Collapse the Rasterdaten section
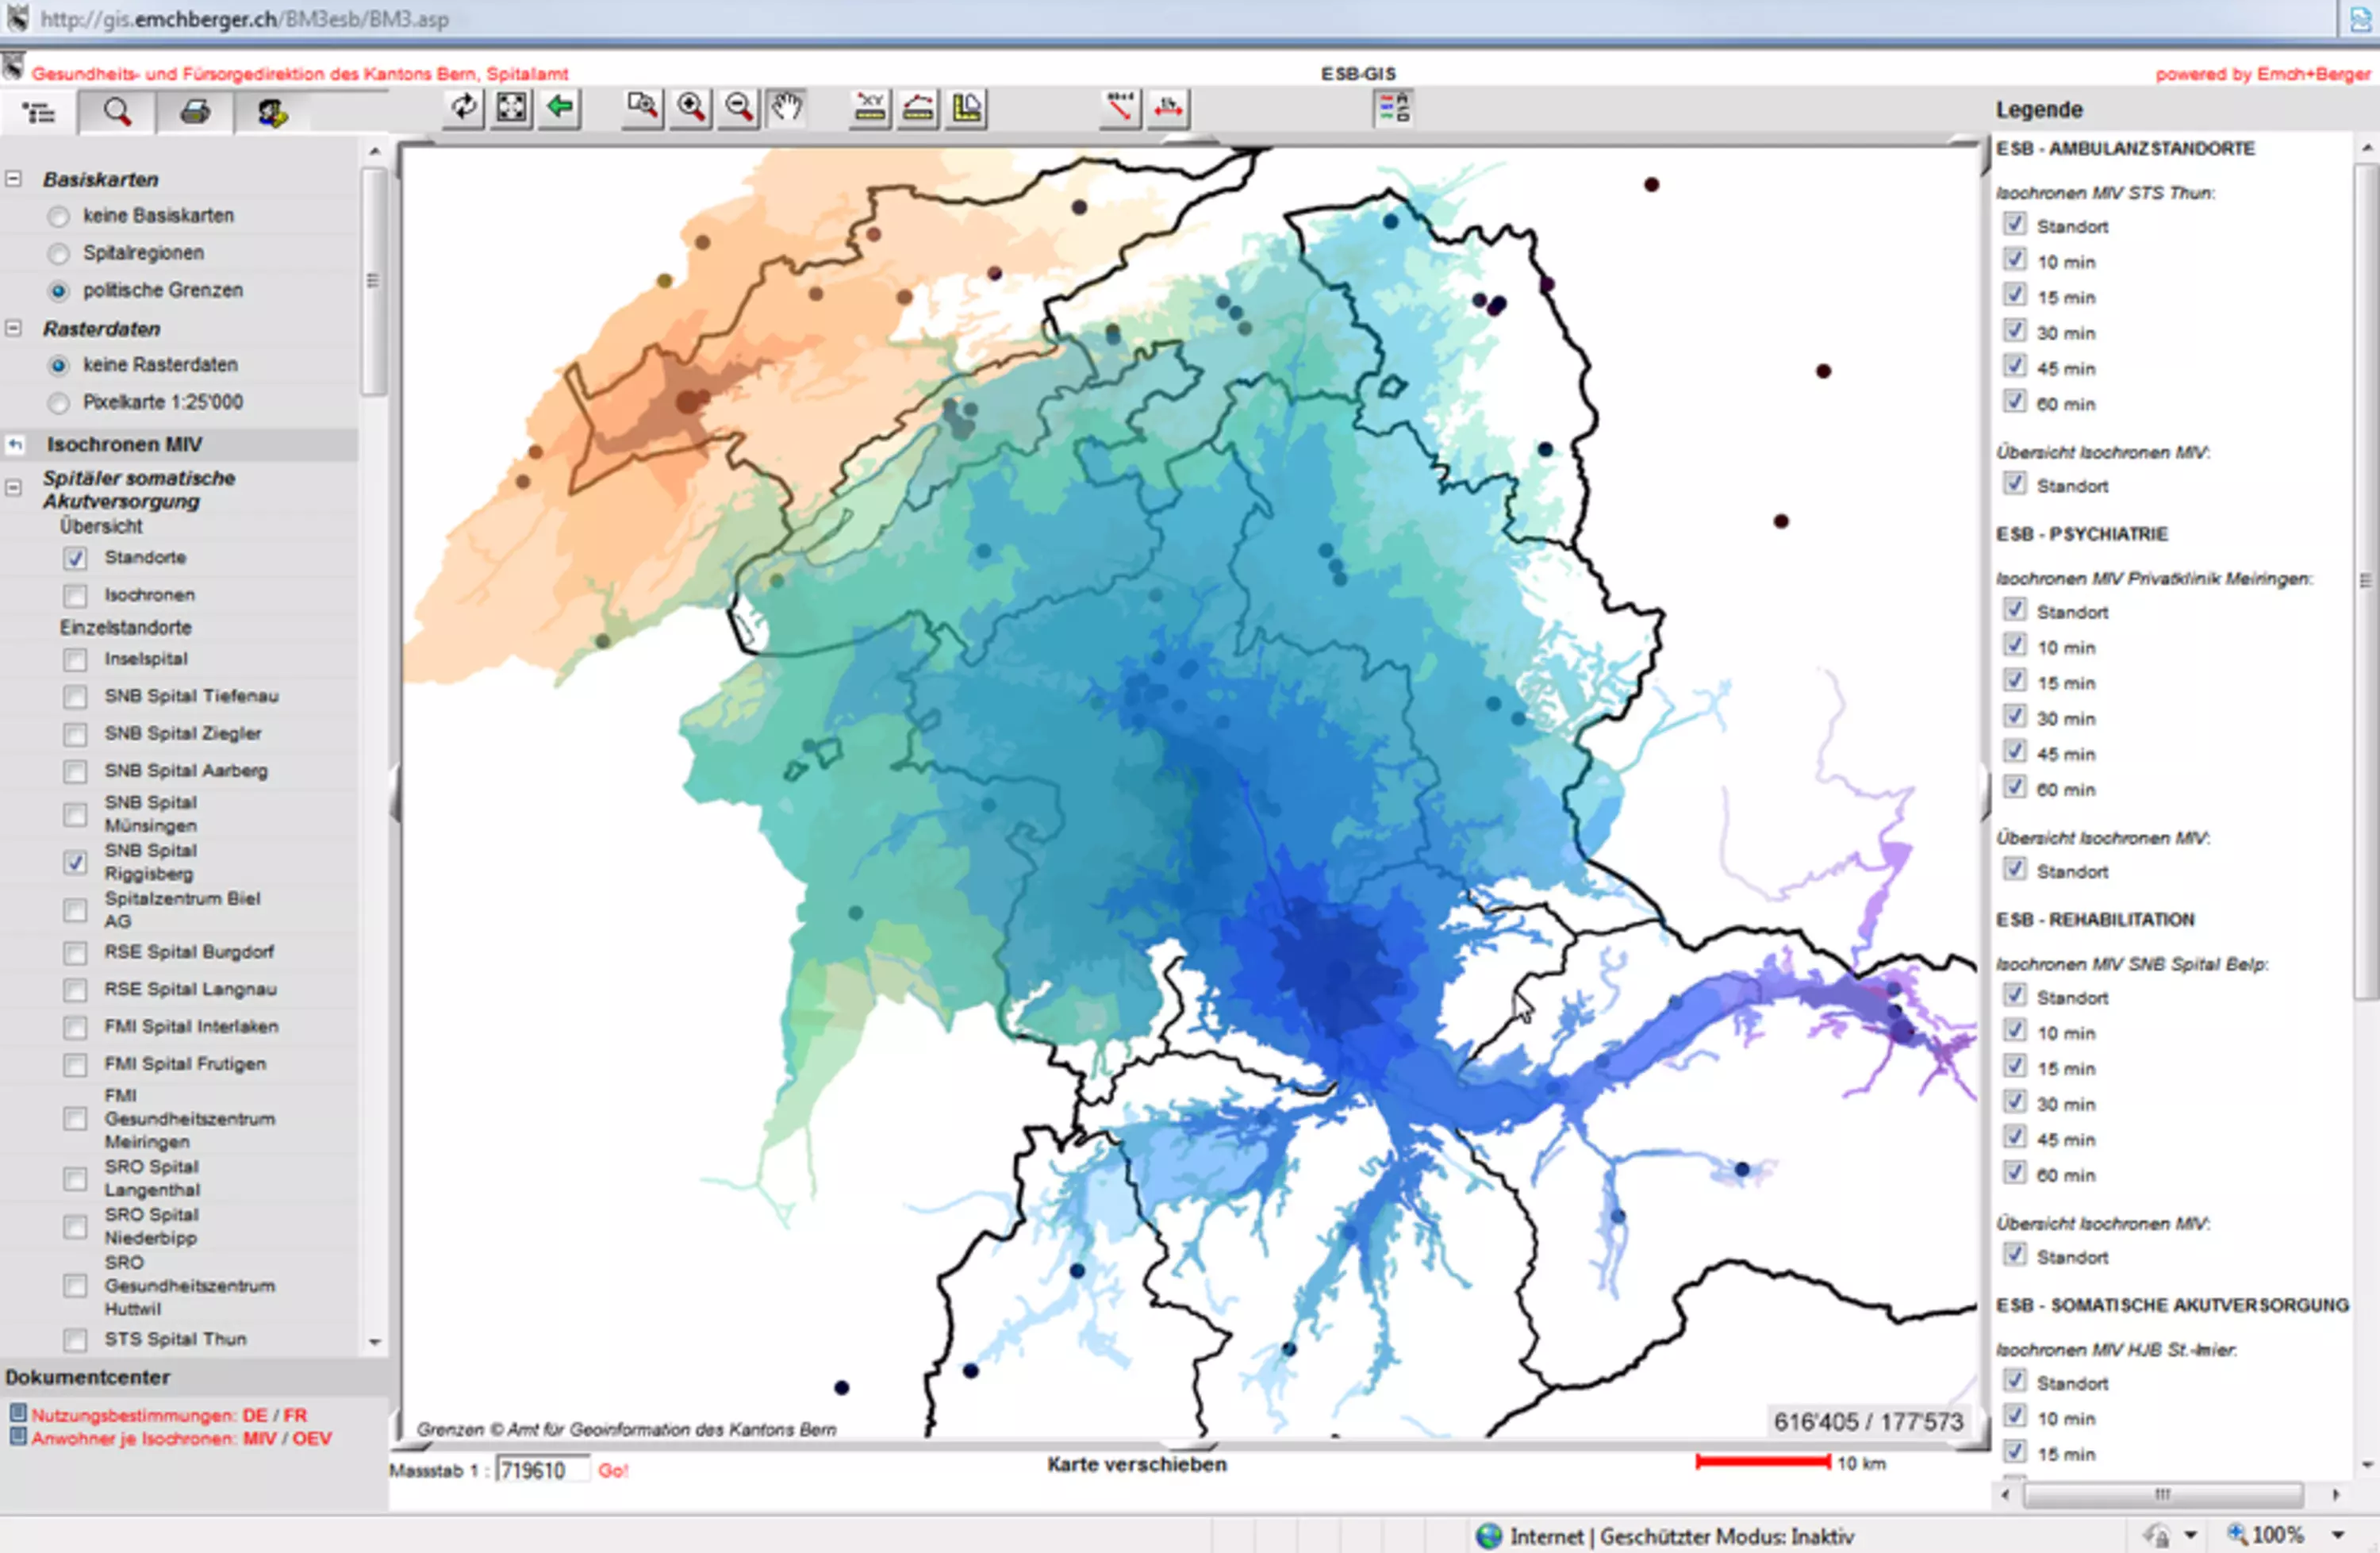The width and height of the screenshot is (2380, 1553). click(x=14, y=328)
